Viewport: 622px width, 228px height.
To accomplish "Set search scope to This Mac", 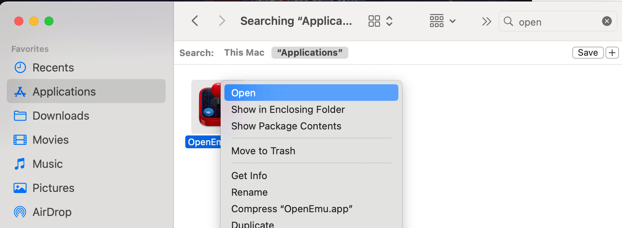I will 244,53.
